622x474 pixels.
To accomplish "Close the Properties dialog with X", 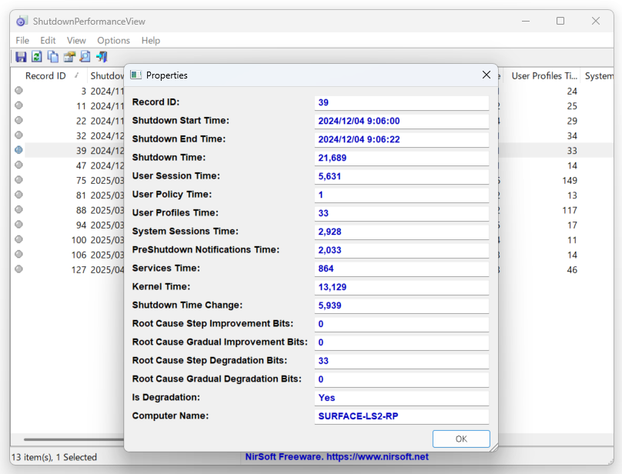I will coord(487,75).
